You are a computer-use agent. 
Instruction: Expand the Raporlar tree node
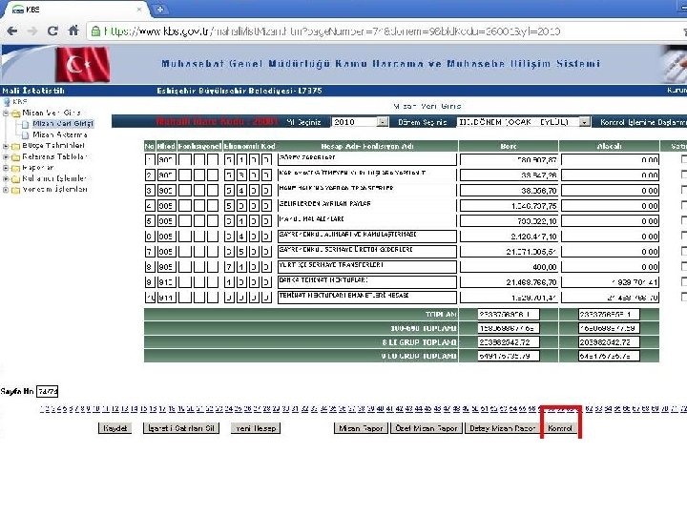6,168
